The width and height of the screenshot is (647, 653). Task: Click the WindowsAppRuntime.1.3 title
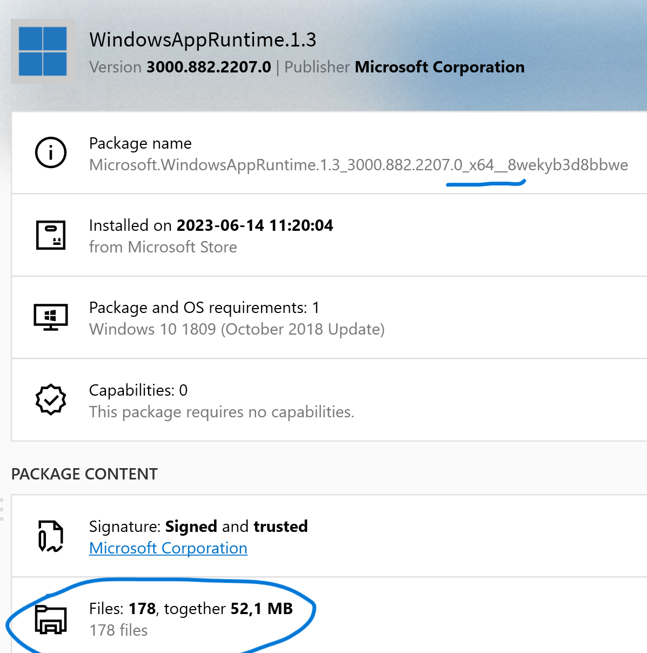point(203,39)
